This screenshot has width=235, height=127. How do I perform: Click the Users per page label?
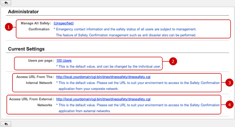point(41,61)
